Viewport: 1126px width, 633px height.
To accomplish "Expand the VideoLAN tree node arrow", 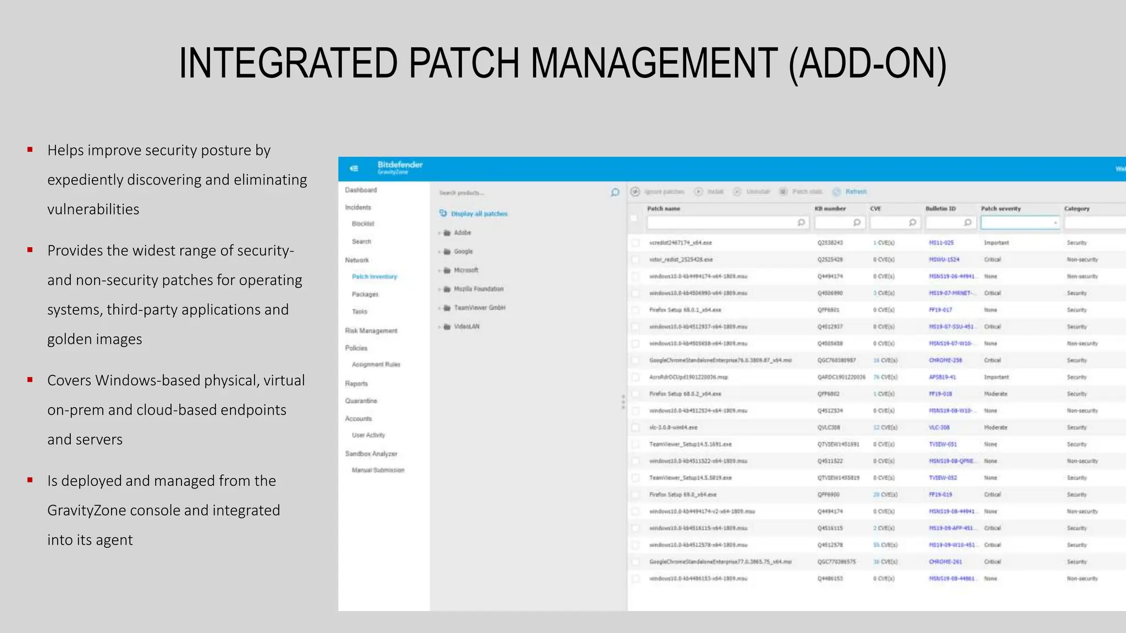I will coord(439,327).
